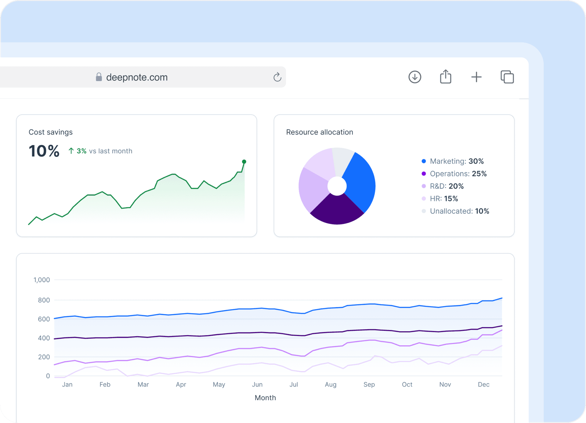The width and height of the screenshot is (586, 423).
Task: Click the R&D: 20% legend entry
Action: point(447,186)
